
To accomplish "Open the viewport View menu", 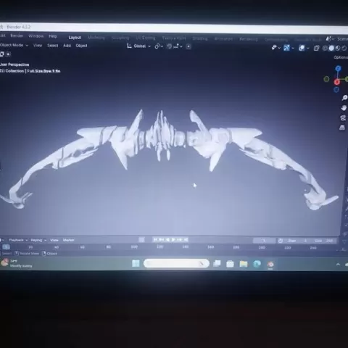I will 38,45.
